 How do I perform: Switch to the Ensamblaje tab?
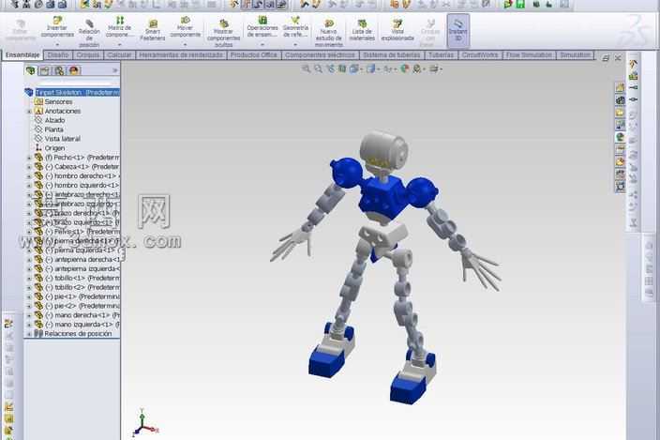(x=22, y=55)
